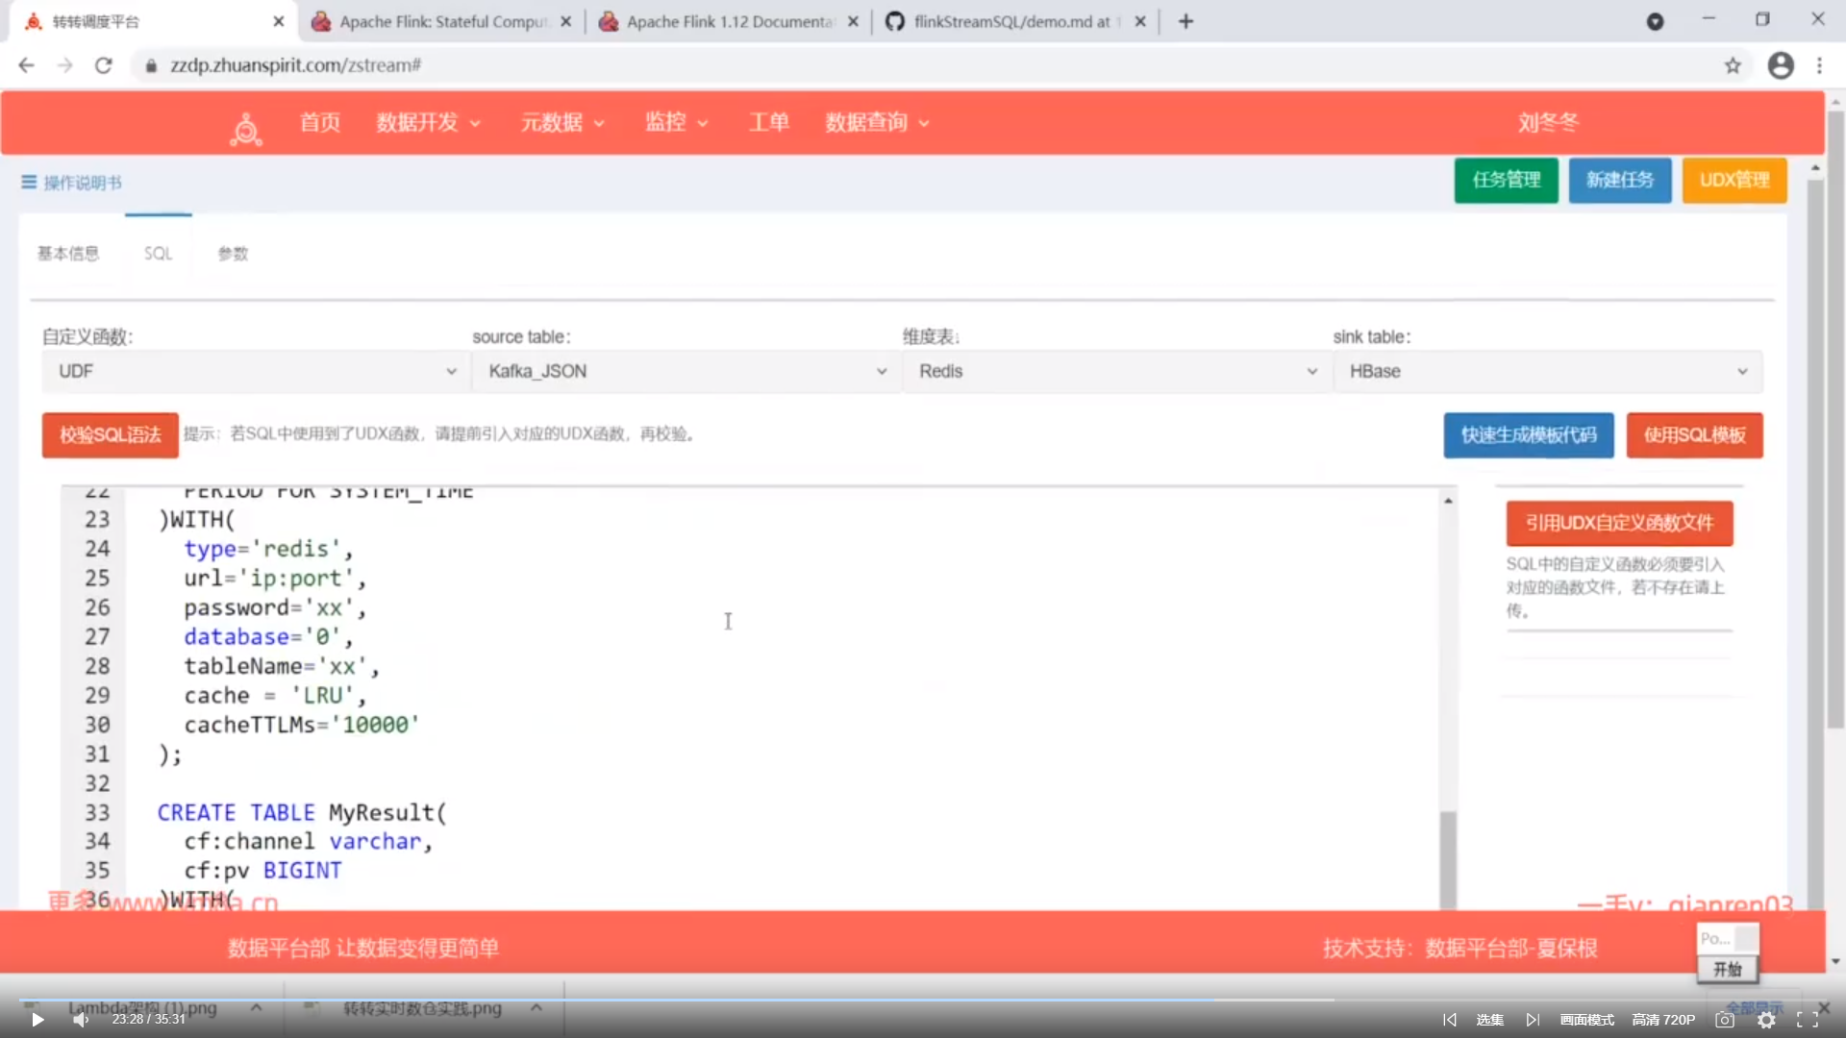Click the platform logo icon in header
The height and width of the screenshot is (1038, 1846).
coord(246,128)
